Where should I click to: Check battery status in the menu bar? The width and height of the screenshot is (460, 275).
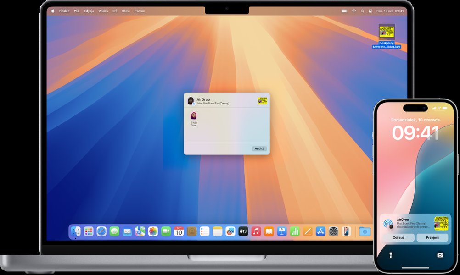pos(344,11)
